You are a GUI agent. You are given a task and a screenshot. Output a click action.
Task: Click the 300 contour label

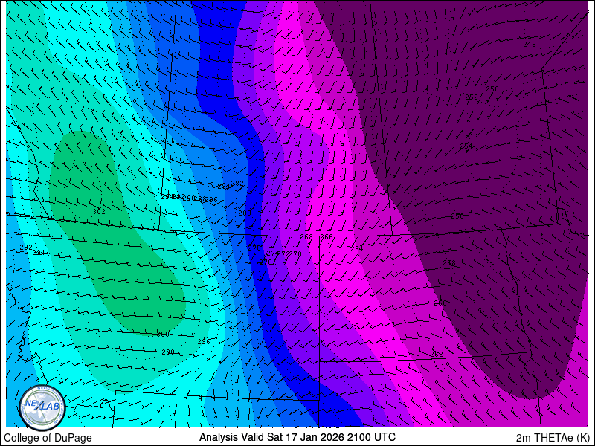[163, 334]
